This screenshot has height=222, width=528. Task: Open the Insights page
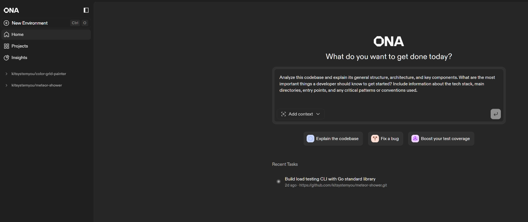46,58
